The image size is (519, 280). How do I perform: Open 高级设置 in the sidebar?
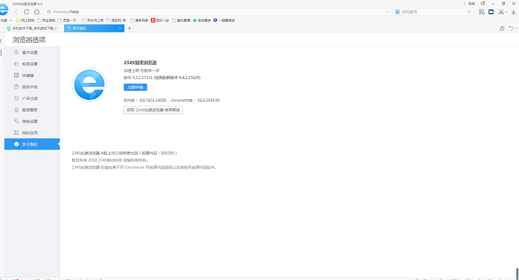[x=32, y=121]
